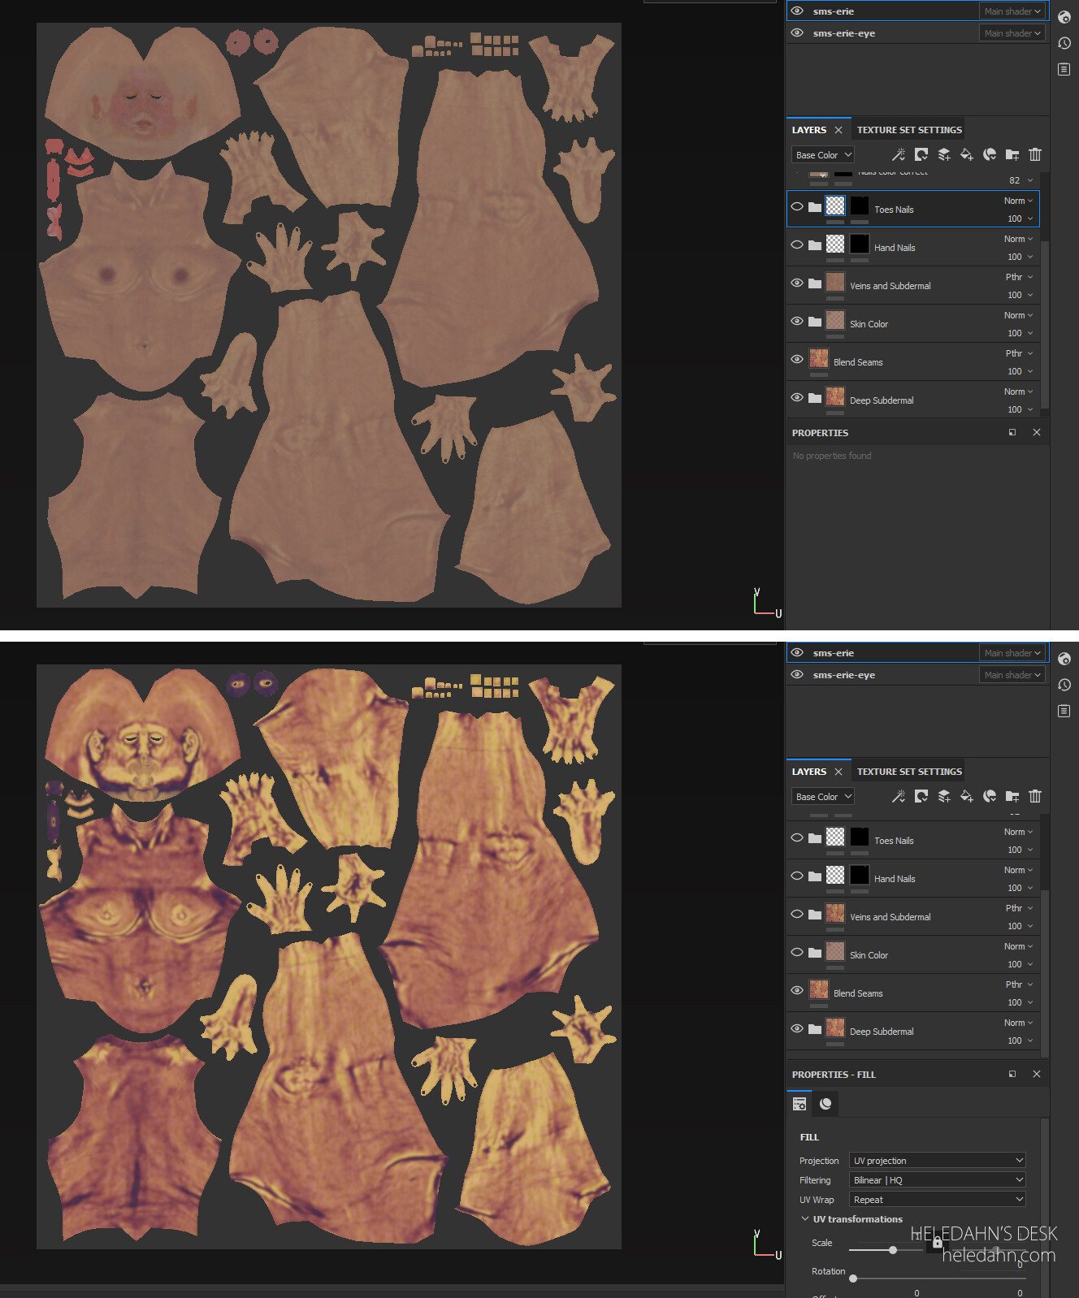Open Base Color channel dropdown, top screenshot
1079x1298 pixels.
pos(823,154)
